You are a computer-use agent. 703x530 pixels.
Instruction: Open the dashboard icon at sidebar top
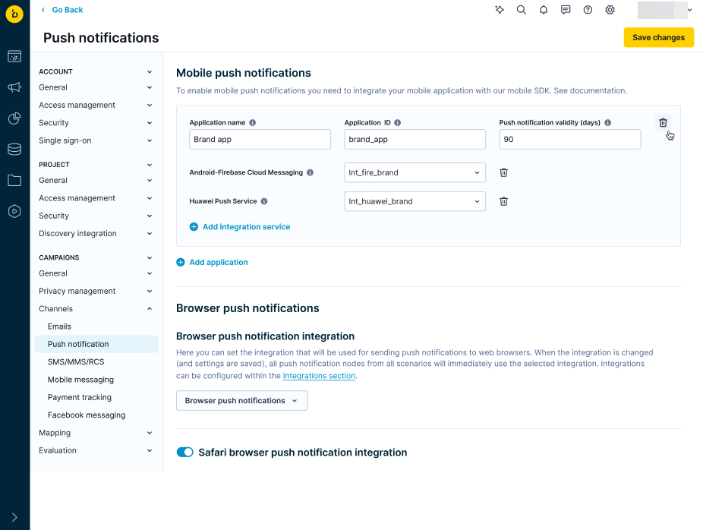(x=14, y=56)
